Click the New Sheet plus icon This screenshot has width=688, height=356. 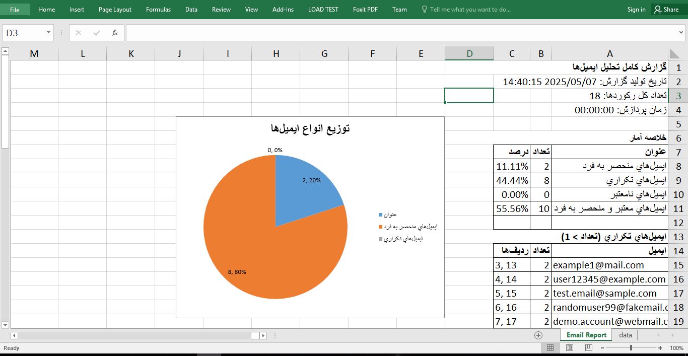tap(538, 335)
